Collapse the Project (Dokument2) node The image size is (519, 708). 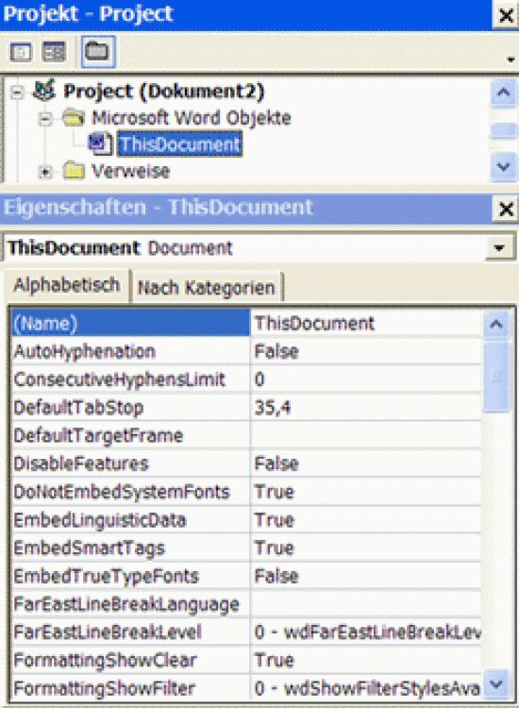point(17,93)
